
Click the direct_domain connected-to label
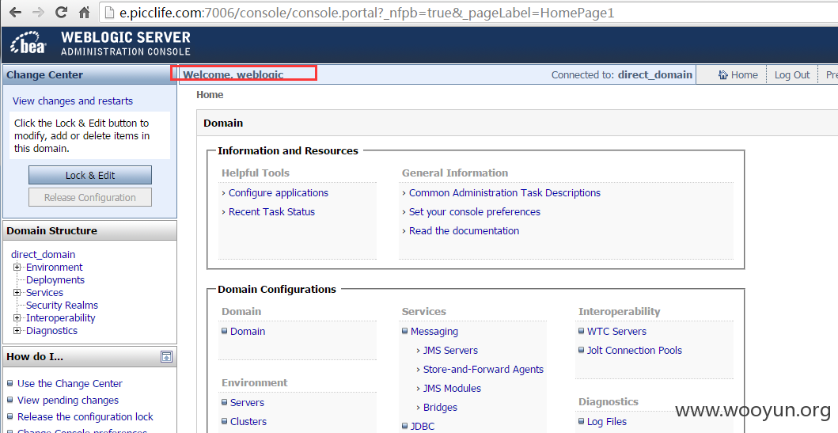[x=655, y=75]
